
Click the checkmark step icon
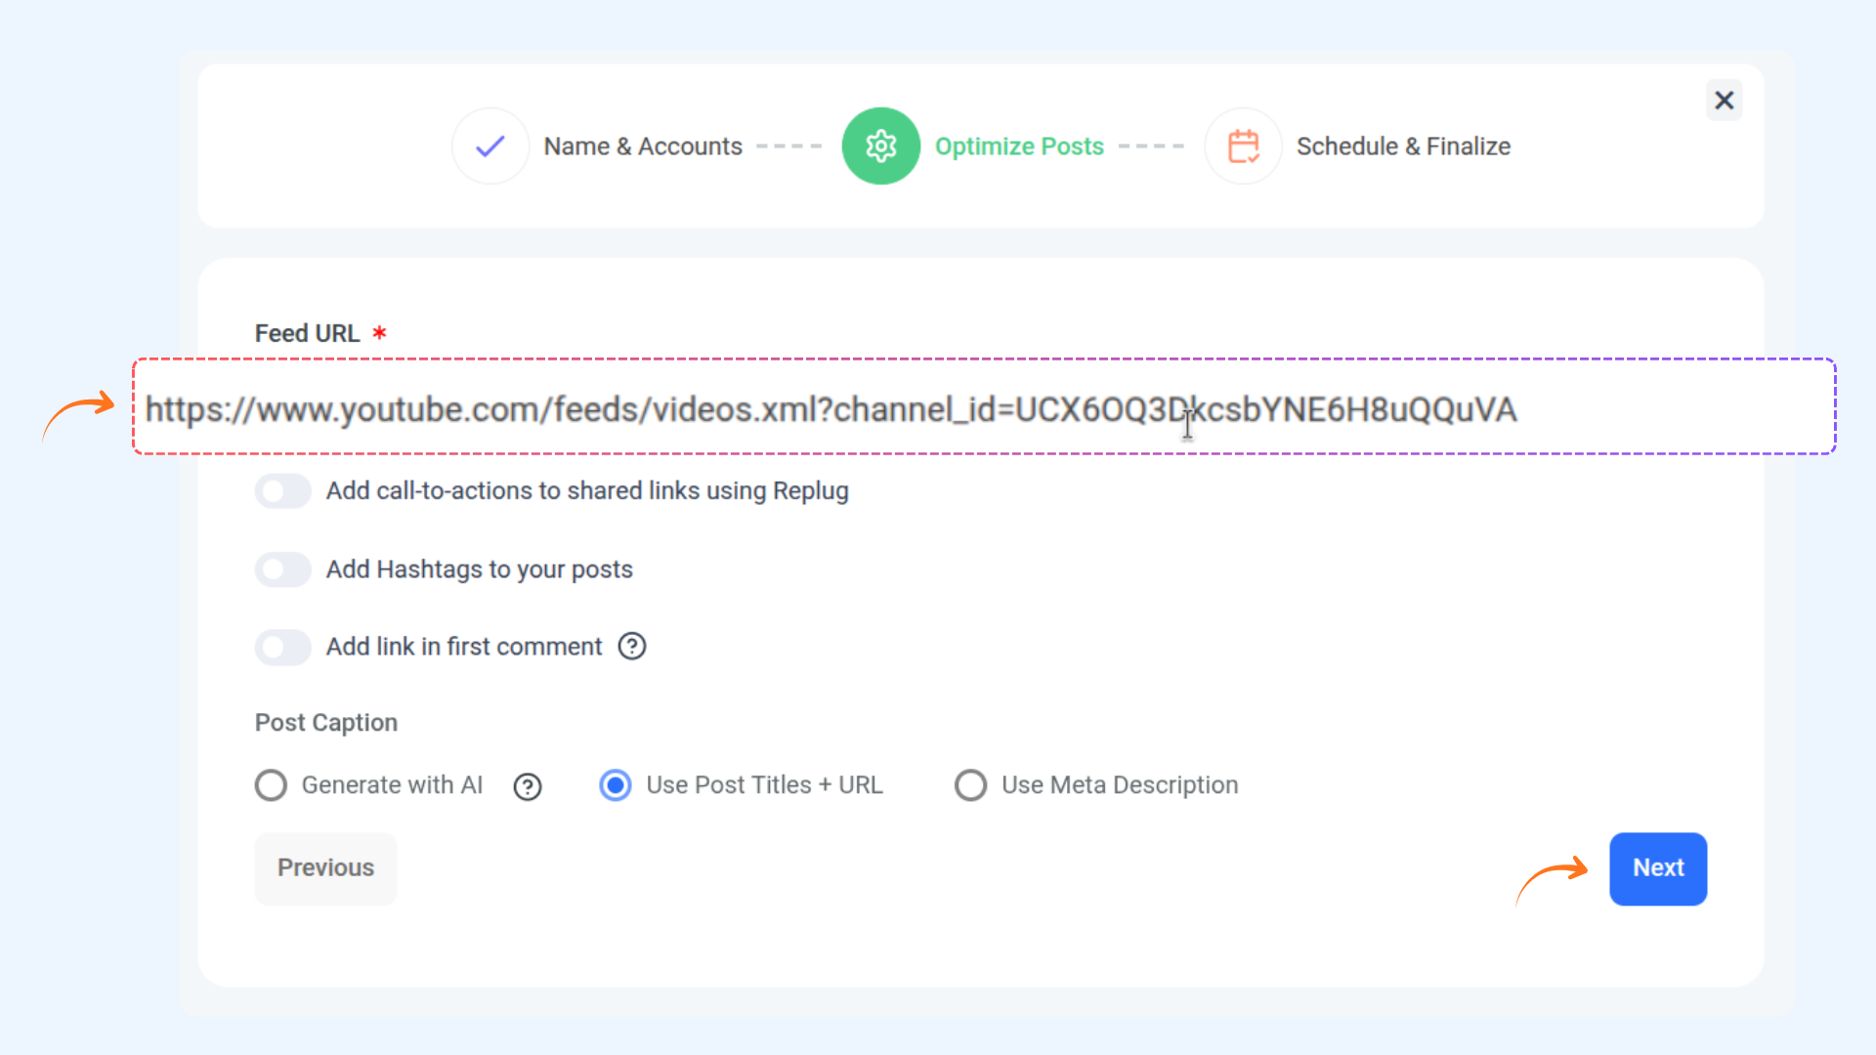tap(490, 147)
